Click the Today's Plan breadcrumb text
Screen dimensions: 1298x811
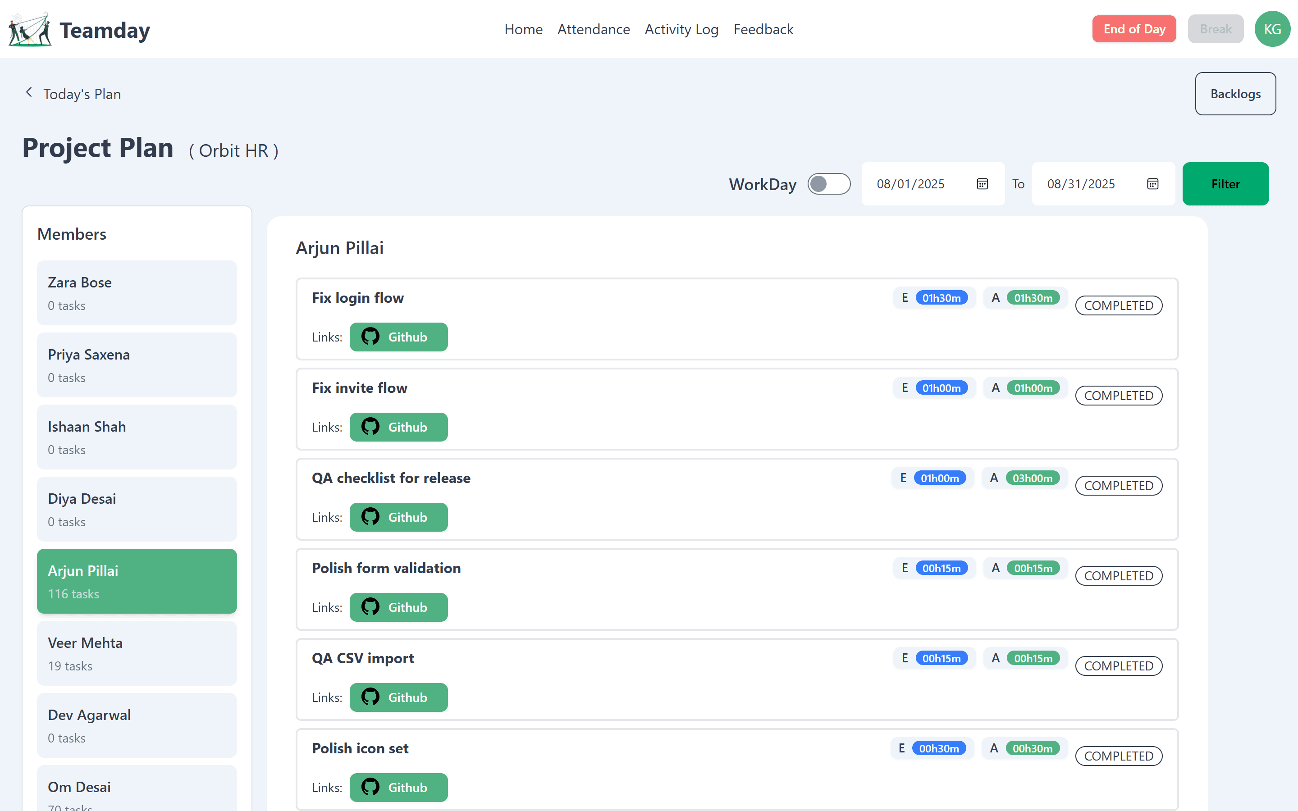click(82, 94)
